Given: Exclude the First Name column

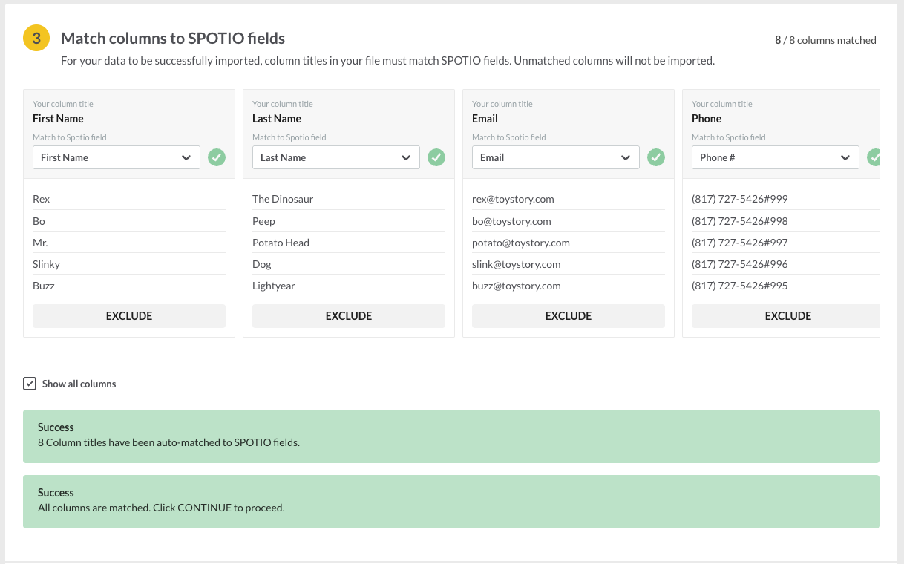Looking at the screenshot, I should (129, 316).
